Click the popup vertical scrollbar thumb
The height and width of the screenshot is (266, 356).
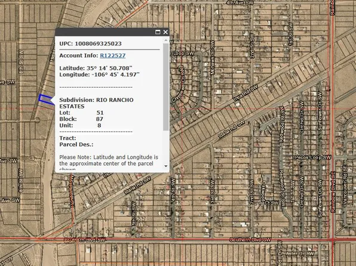pos(165,86)
